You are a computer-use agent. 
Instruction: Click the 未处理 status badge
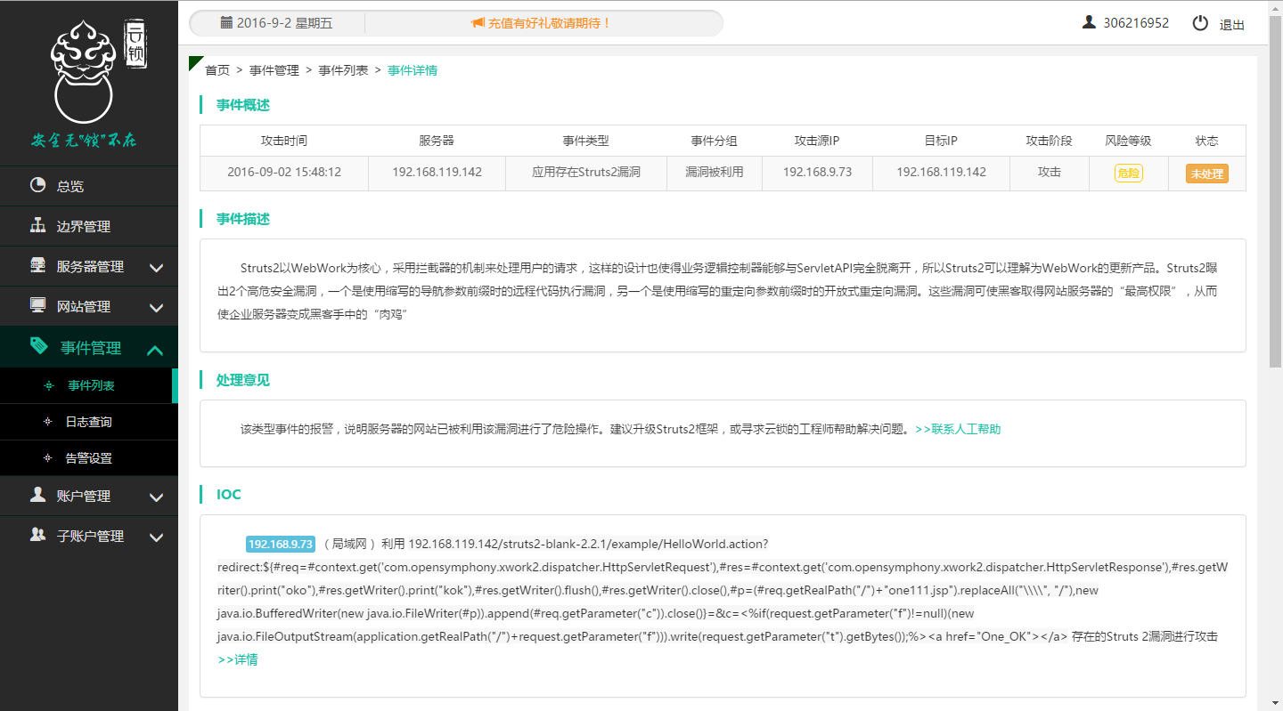click(1207, 174)
